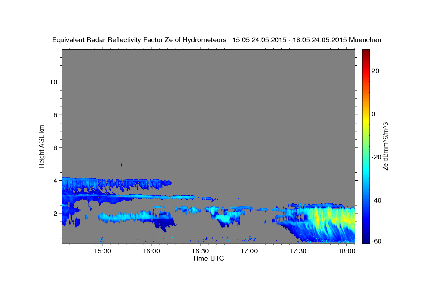Click the colorbar label 'Ze dBmm^6/m^3'
Viewport: 439px width, 292px height.
[385, 146]
